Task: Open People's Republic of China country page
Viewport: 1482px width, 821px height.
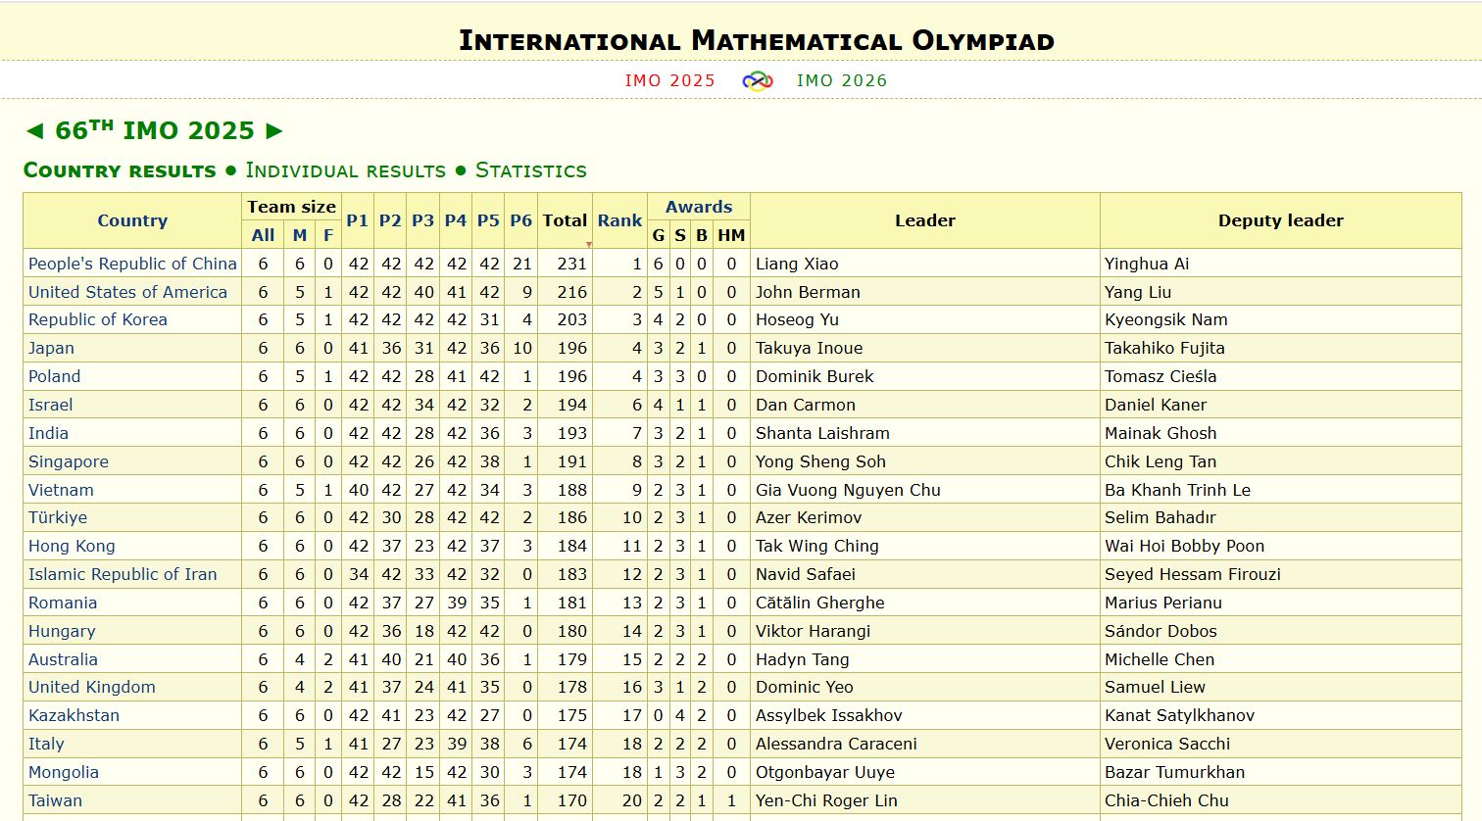Action: point(132,264)
